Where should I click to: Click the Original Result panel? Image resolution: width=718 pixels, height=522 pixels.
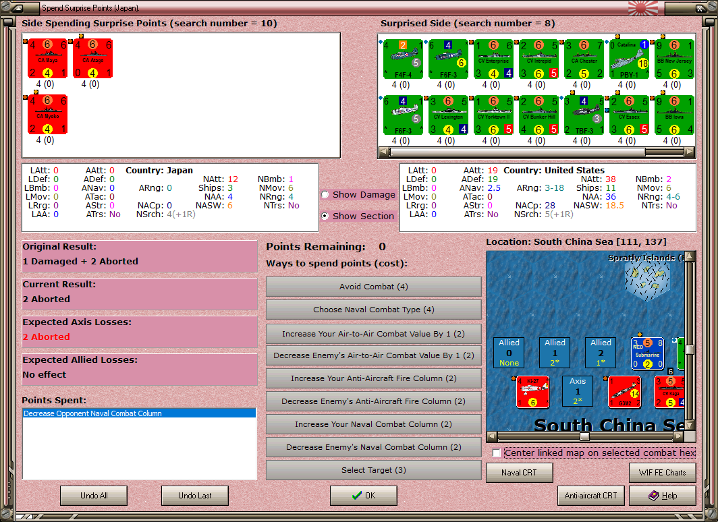(x=140, y=256)
